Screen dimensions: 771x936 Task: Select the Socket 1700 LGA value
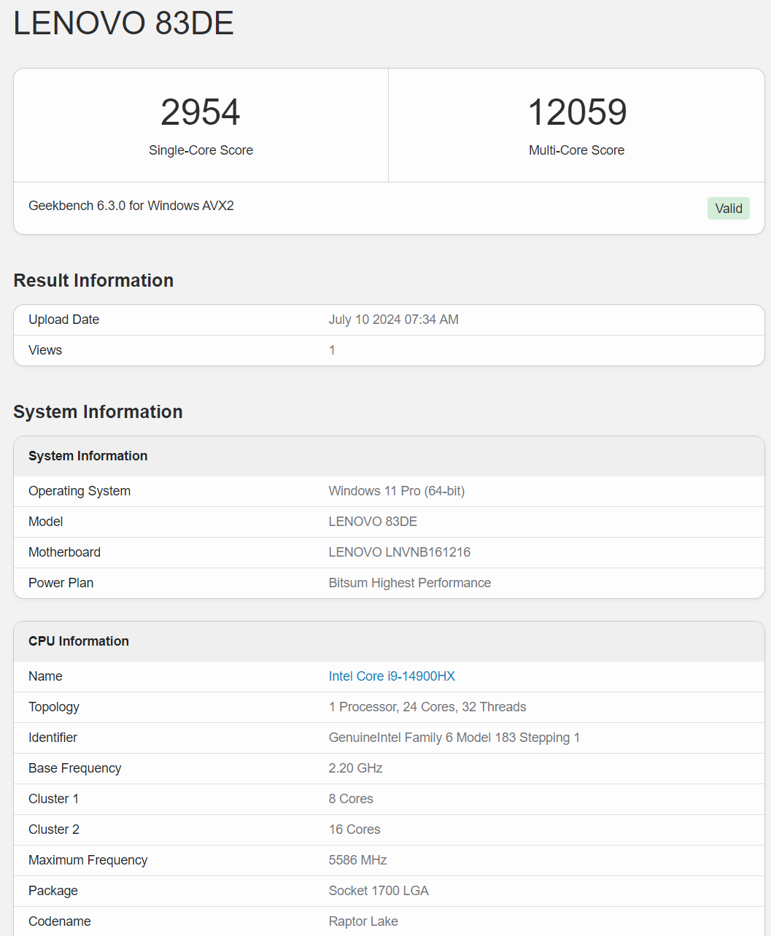click(379, 891)
